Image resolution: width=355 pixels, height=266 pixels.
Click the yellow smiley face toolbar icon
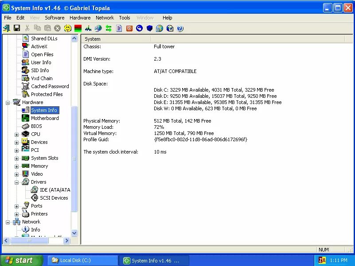(x=68, y=28)
